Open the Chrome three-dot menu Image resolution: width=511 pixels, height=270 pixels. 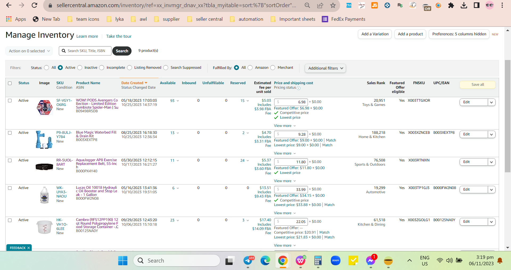click(502, 5)
